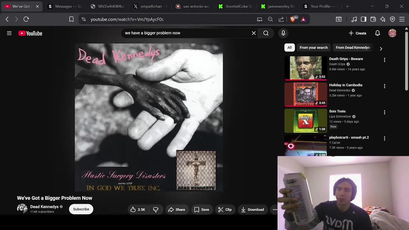Share the video
This screenshot has width=409, height=230.
[x=177, y=210]
